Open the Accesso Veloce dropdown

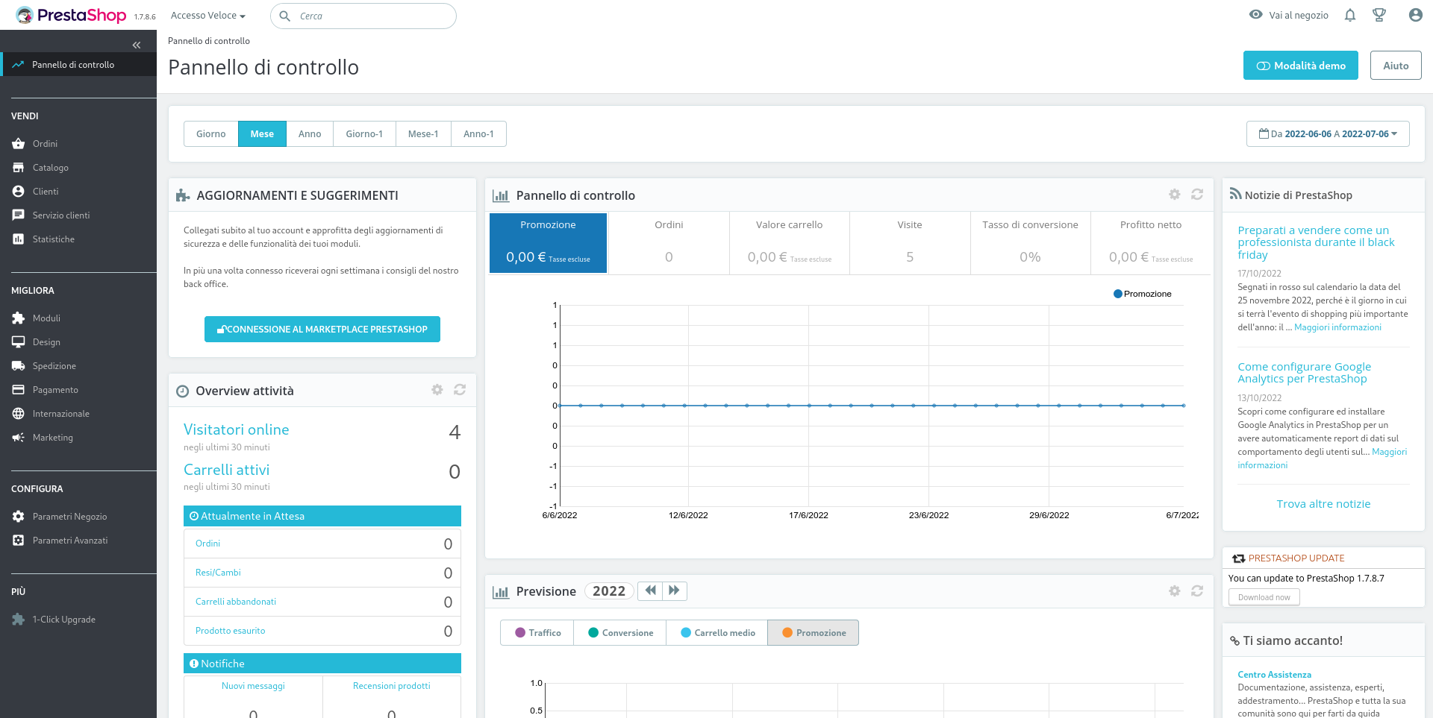207,15
